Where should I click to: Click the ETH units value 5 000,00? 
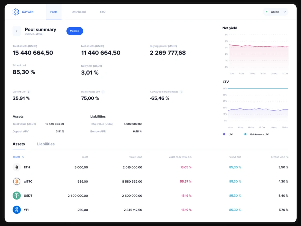coord(81,168)
